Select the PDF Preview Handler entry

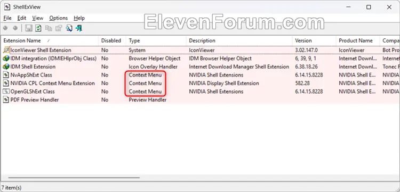35,99
